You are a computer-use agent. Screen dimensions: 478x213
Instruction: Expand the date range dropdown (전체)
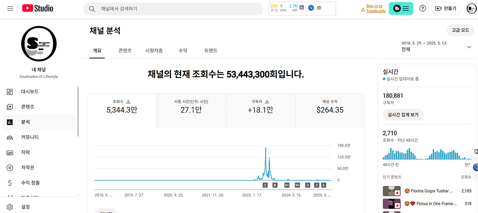[469, 47]
